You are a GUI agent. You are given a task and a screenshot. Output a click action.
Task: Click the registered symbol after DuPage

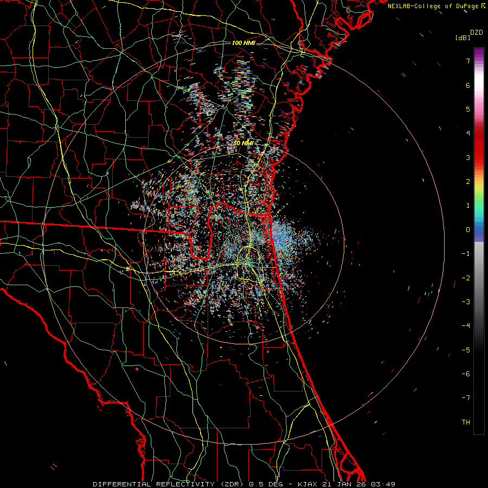(x=483, y=5)
